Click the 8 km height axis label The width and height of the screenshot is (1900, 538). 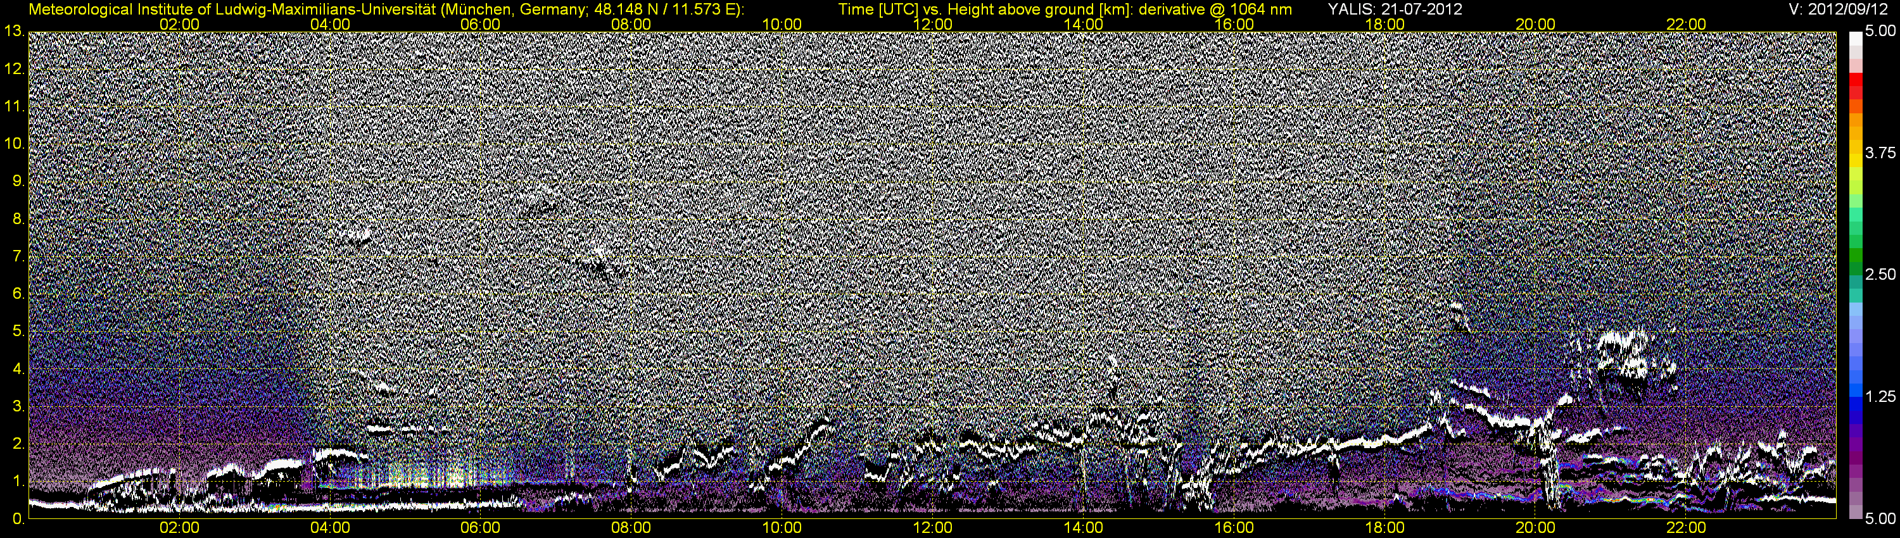tap(18, 219)
